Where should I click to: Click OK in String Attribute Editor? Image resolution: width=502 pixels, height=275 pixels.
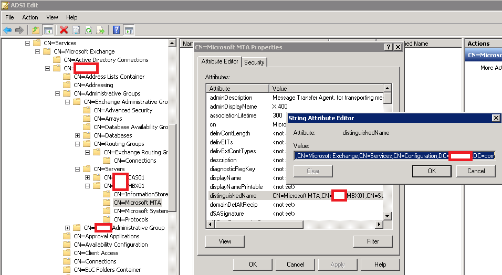(432, 171)
